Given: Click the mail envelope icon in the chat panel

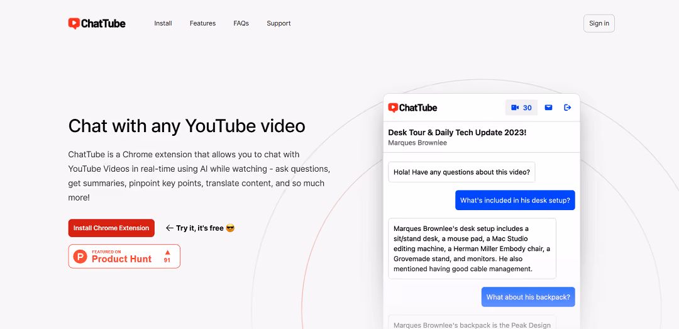Looking at the screenshot, I should point(548,108).
